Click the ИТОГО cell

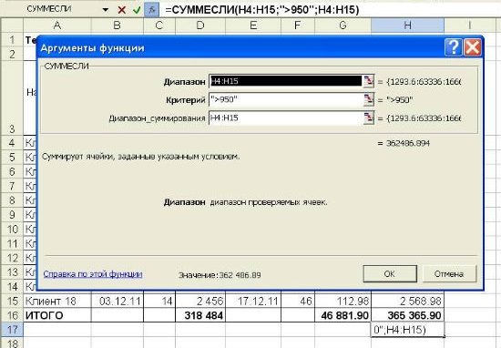tap(57, 315)
